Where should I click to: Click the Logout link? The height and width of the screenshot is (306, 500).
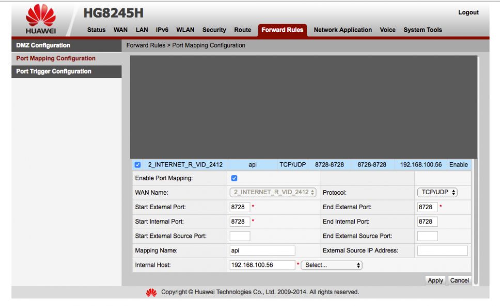[x=468, y=12]
